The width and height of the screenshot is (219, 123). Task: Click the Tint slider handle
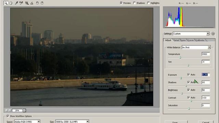188,65
